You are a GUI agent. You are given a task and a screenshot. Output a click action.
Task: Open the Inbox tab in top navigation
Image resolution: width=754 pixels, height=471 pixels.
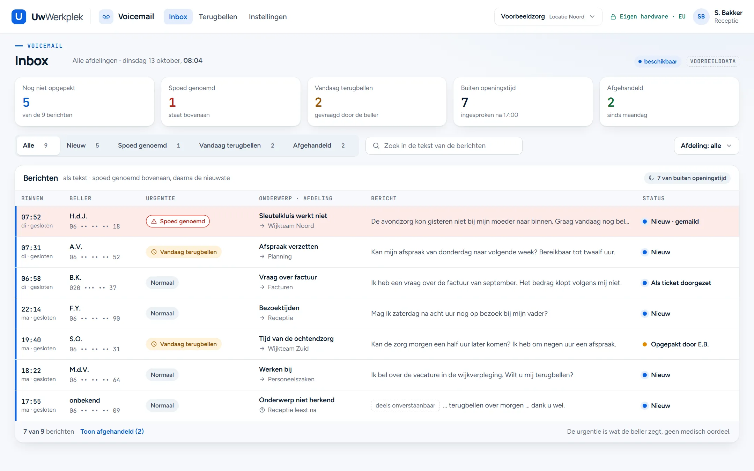point(178,17)
